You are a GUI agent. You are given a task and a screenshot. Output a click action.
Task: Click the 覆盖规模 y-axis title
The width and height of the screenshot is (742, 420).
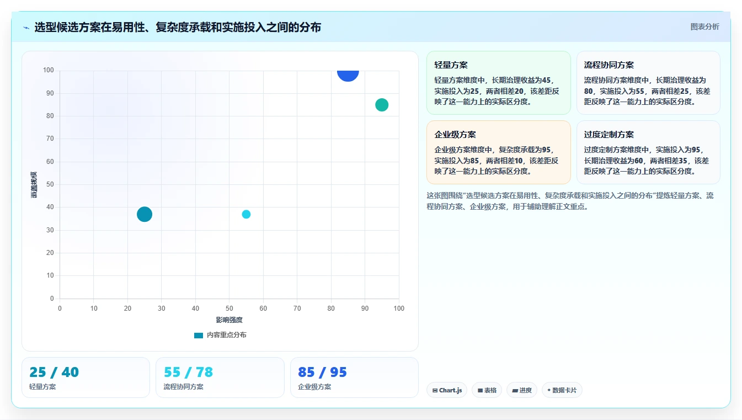point(34,185)
